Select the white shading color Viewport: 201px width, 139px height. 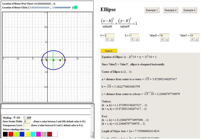pos(55,134)
